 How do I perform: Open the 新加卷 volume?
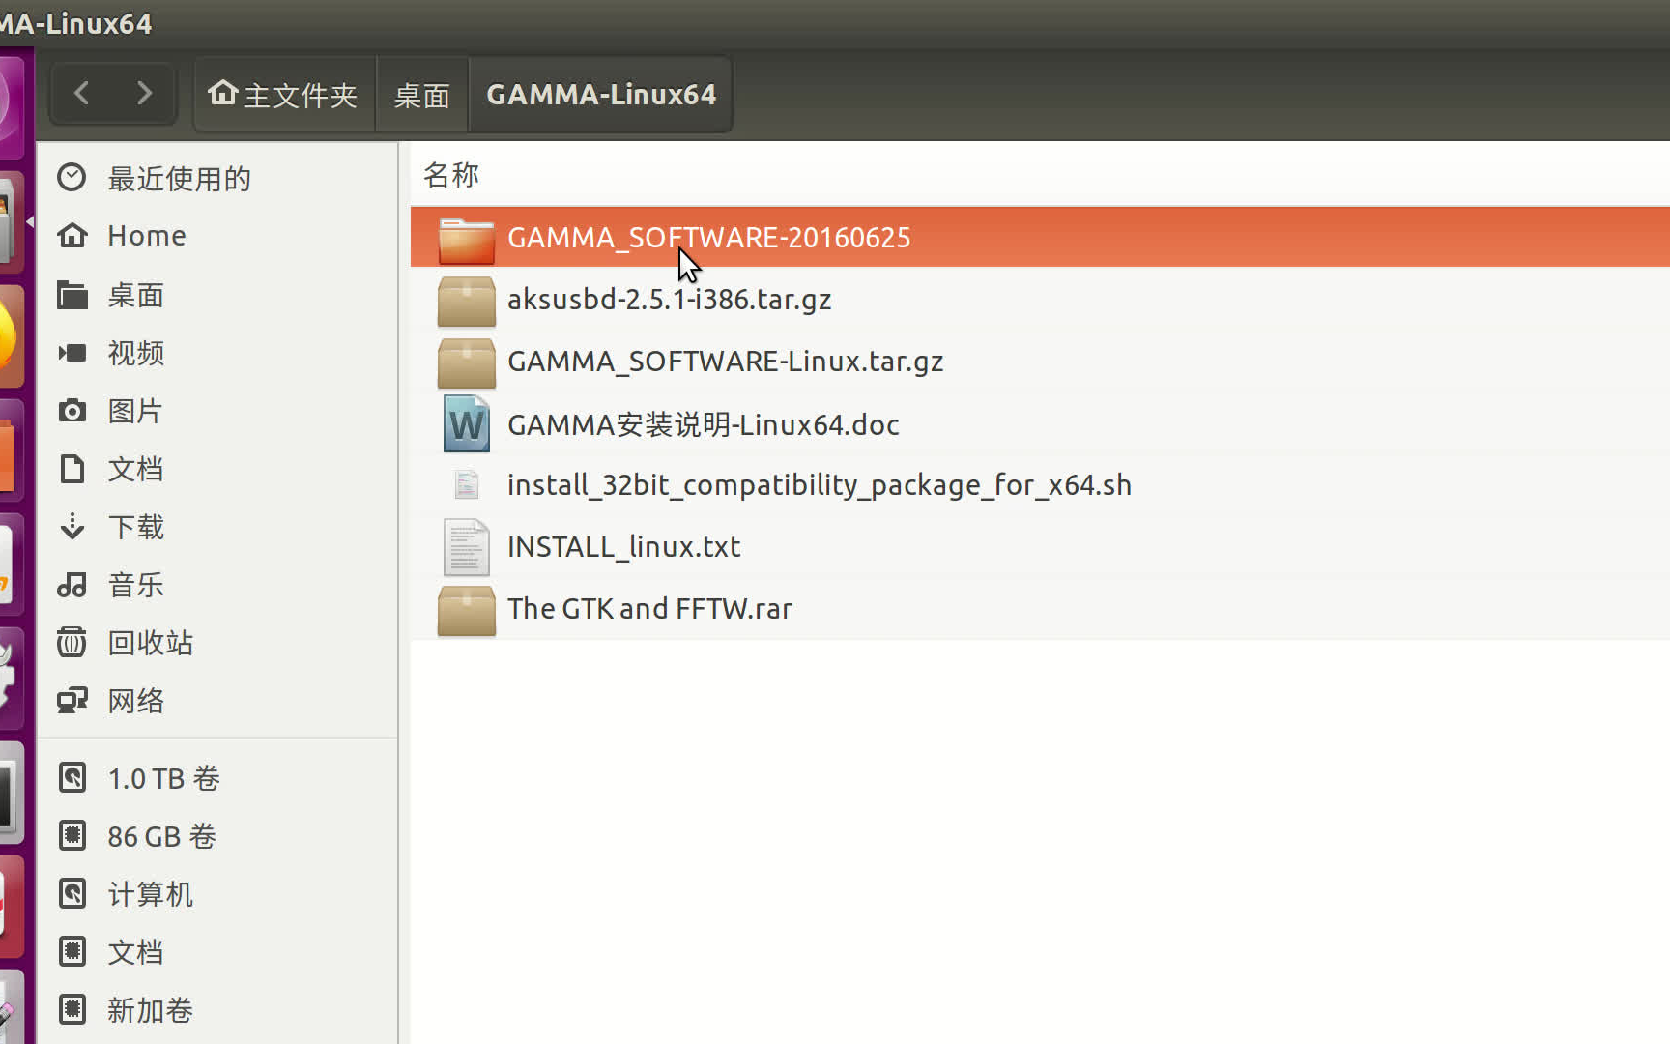coord(150,1010)
